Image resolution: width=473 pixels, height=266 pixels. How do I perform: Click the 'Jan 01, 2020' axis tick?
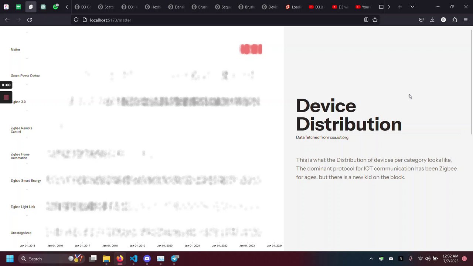coord(165,246)
